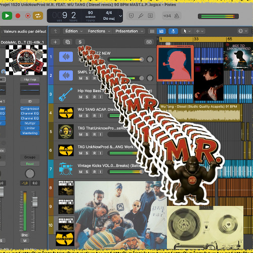The width and height of the screenshot is (253, 253).
Task: Click the global tracks plus-frame icon
Action: pos(149,42)
